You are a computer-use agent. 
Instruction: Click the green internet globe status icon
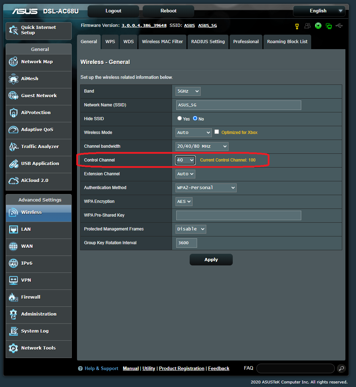[x=318, y=26]
